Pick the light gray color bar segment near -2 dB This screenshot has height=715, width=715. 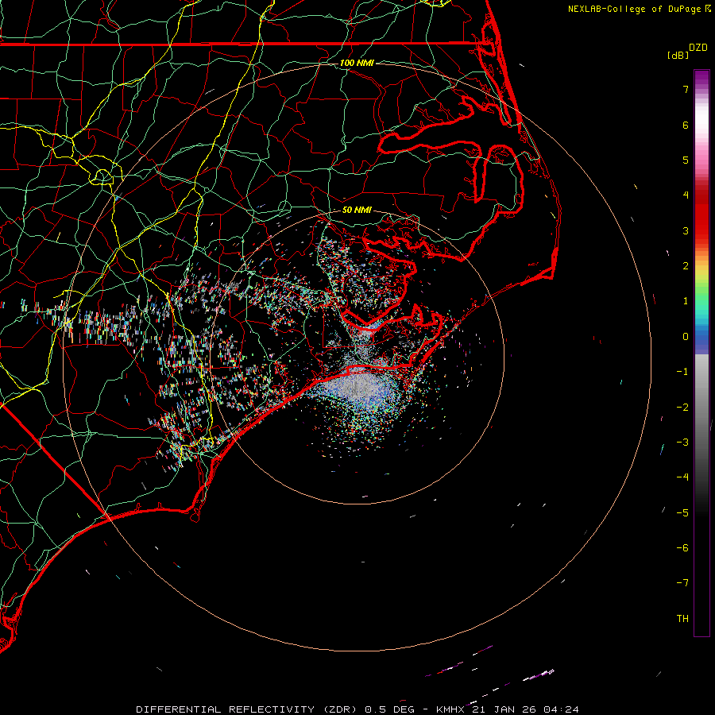click(701, 407)
